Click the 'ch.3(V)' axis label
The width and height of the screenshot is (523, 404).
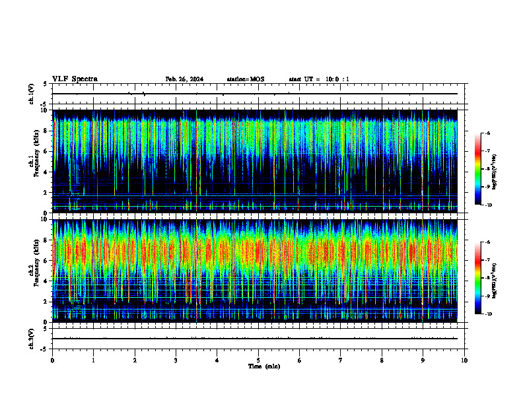coord(31,339)
